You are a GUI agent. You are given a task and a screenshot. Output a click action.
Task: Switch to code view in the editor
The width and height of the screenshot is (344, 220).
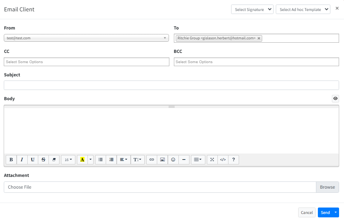coord(223,160)
